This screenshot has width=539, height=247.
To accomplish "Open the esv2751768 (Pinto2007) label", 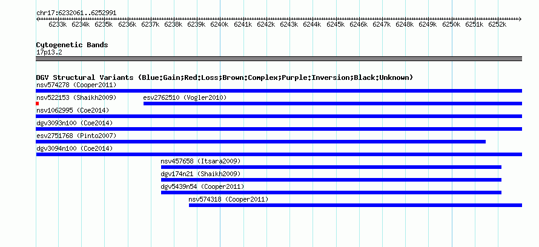I will click(x=76, y=136).
